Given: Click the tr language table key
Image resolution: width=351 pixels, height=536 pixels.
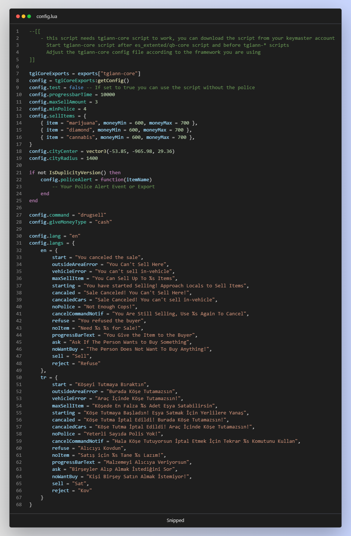Looking at the screenshot, I should coord(43,377).
